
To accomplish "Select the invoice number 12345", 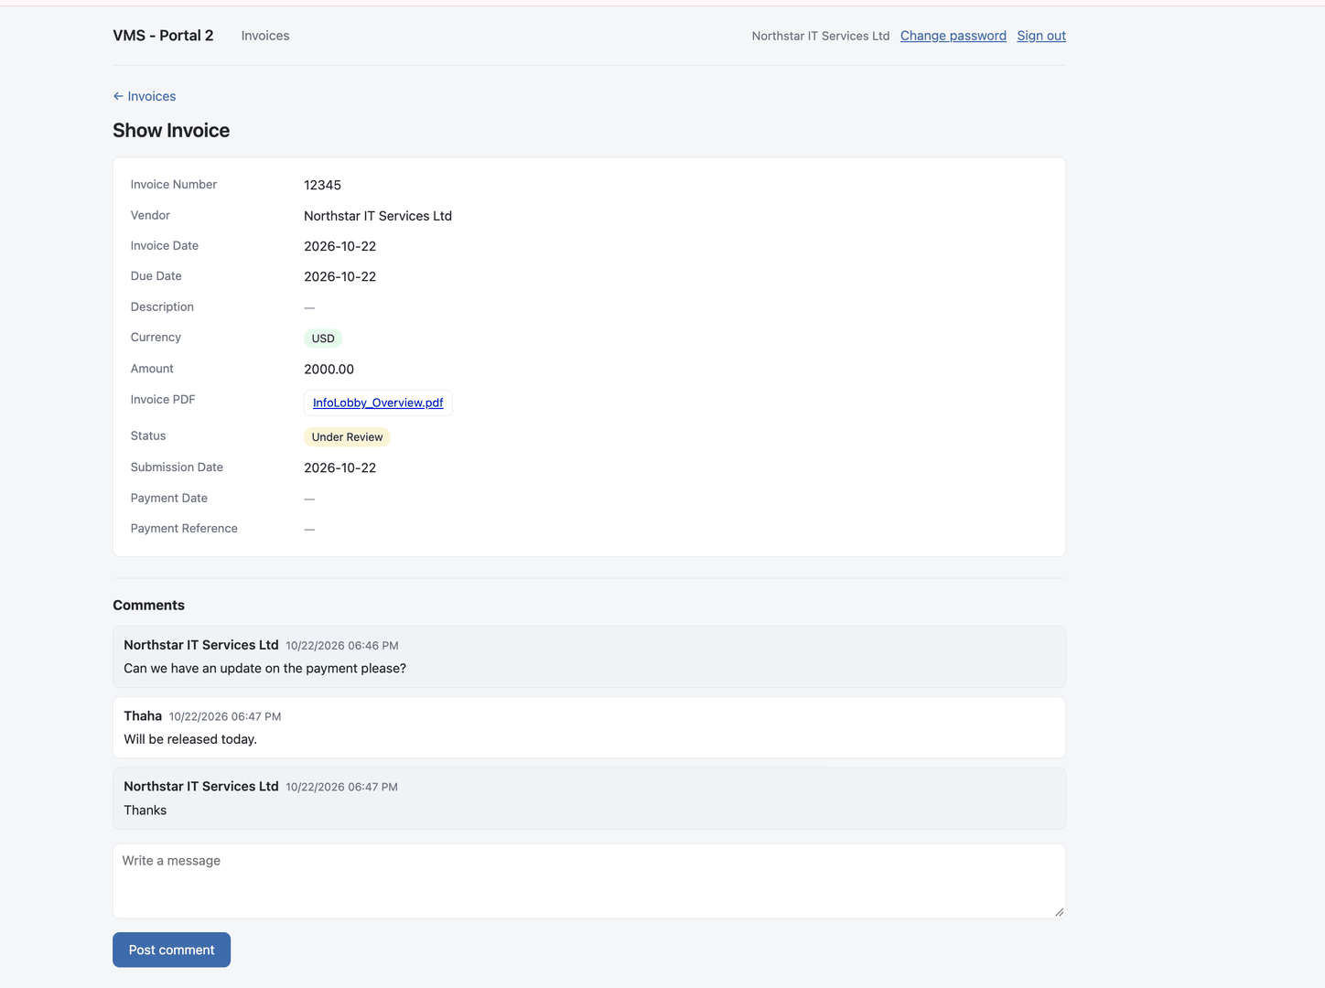I will [322, 185].
